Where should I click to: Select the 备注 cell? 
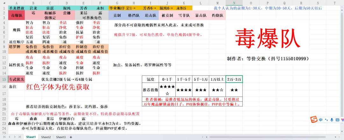(17, 87)
